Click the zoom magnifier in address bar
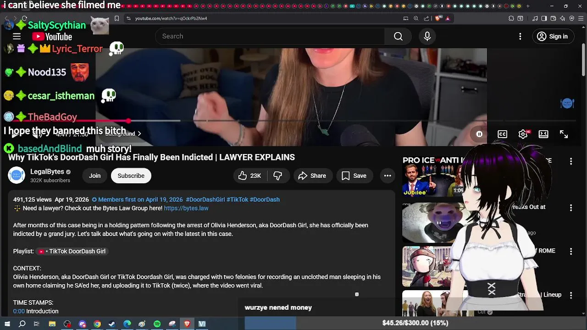Screen dimensions: 587x330 pyautogui.click(x=416, y=18)
